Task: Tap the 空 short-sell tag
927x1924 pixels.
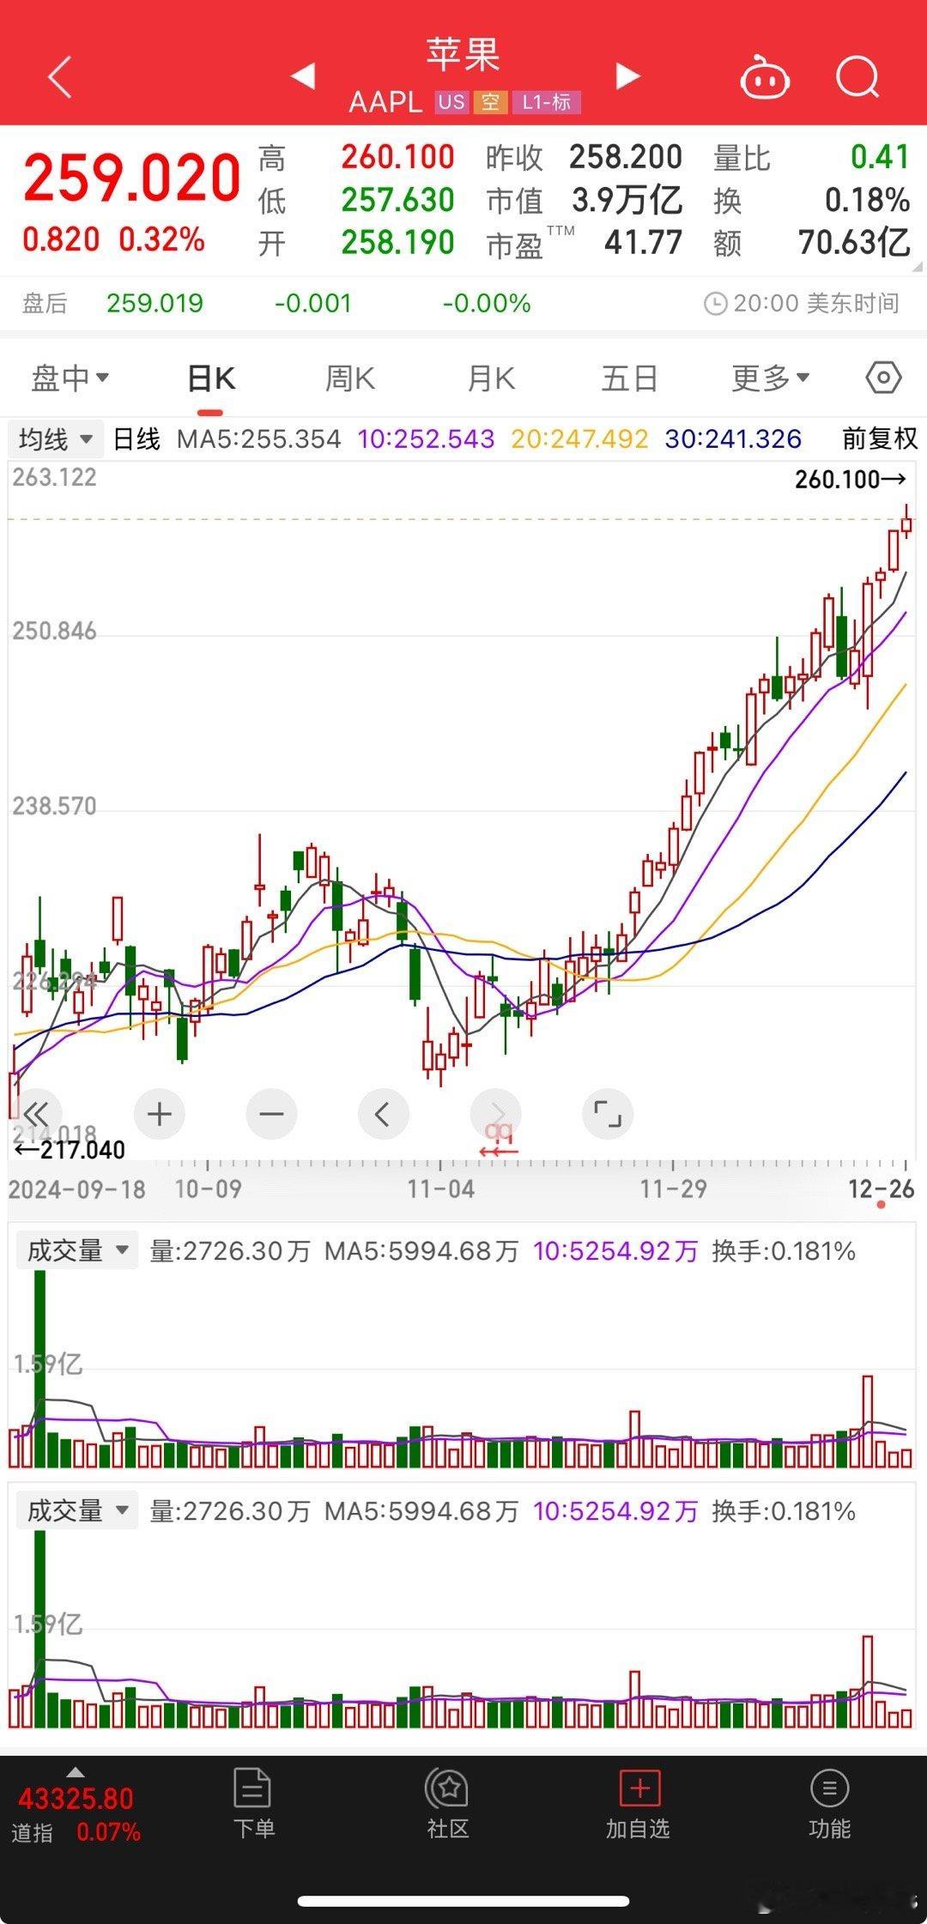Action: pos(490,102)
